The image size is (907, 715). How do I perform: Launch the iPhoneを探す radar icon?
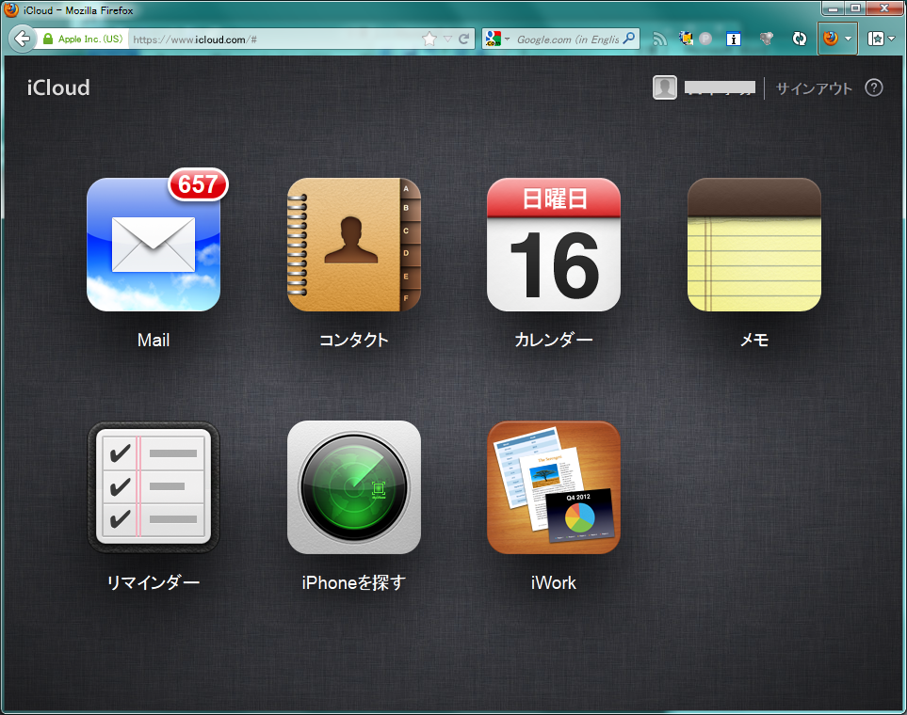tap(353, 487)
